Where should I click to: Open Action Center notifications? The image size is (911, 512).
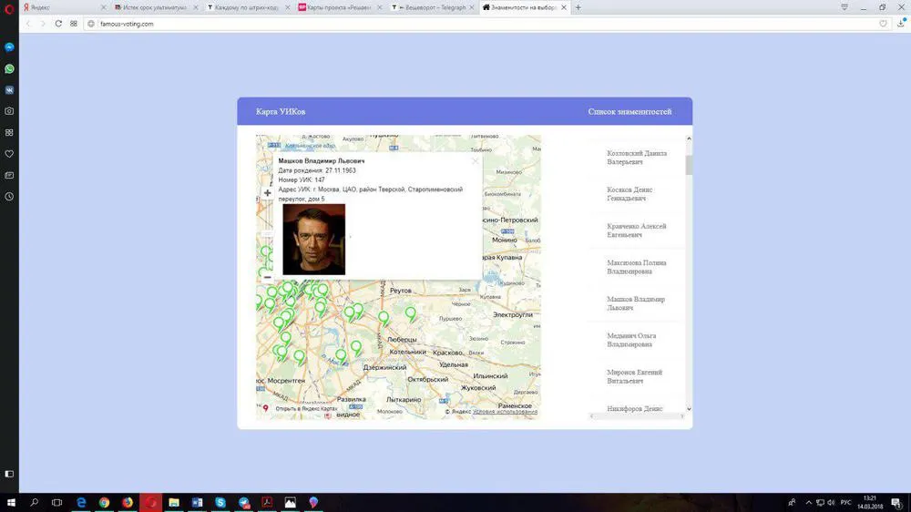(897, 503)
